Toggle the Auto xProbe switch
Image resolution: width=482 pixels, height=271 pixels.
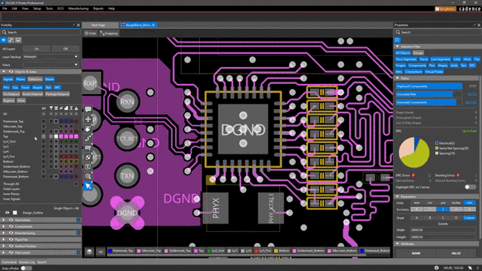[26, 268]
